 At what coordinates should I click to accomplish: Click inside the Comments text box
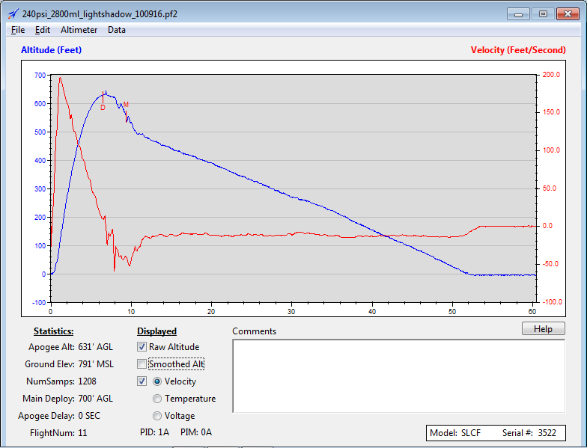pos(398,375)
